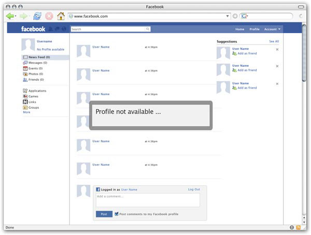Toggle Post comments to my Facebook profile checkbox
This screenshot has width=311, height=235.
pos(117,214)
